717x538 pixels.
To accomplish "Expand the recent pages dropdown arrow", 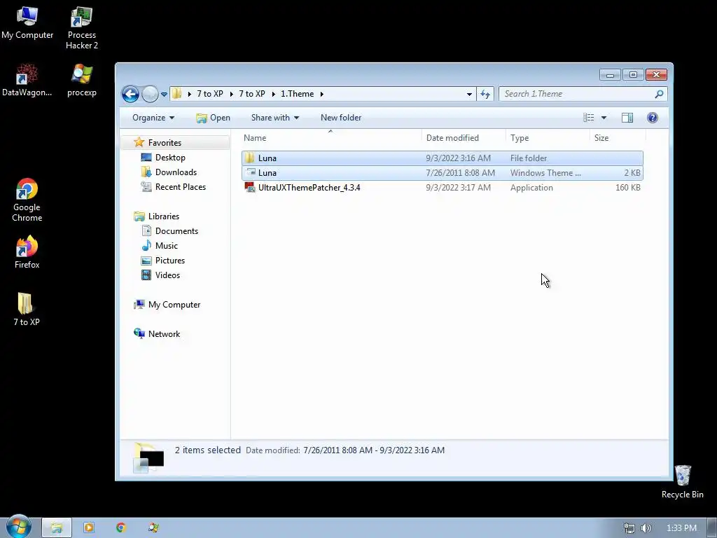I will pyautogui.click(x=164, y=95).
